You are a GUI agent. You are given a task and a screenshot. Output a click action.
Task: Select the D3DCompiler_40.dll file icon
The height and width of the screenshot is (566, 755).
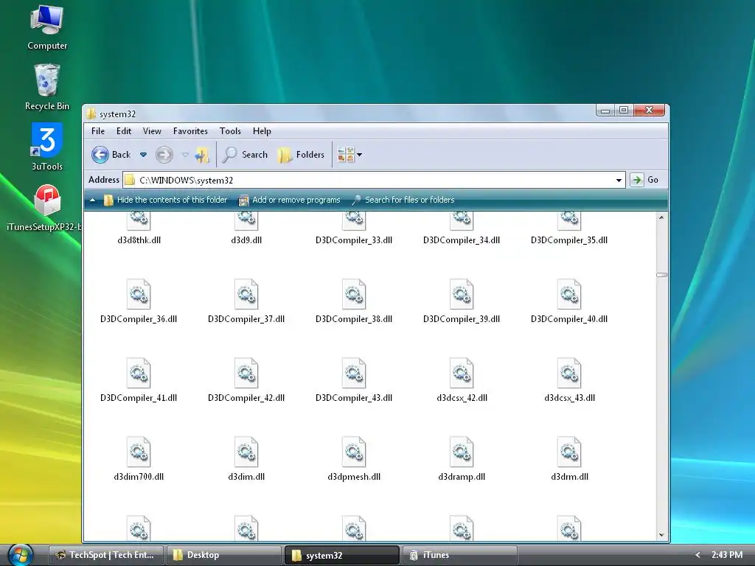(x=569, y=294)
